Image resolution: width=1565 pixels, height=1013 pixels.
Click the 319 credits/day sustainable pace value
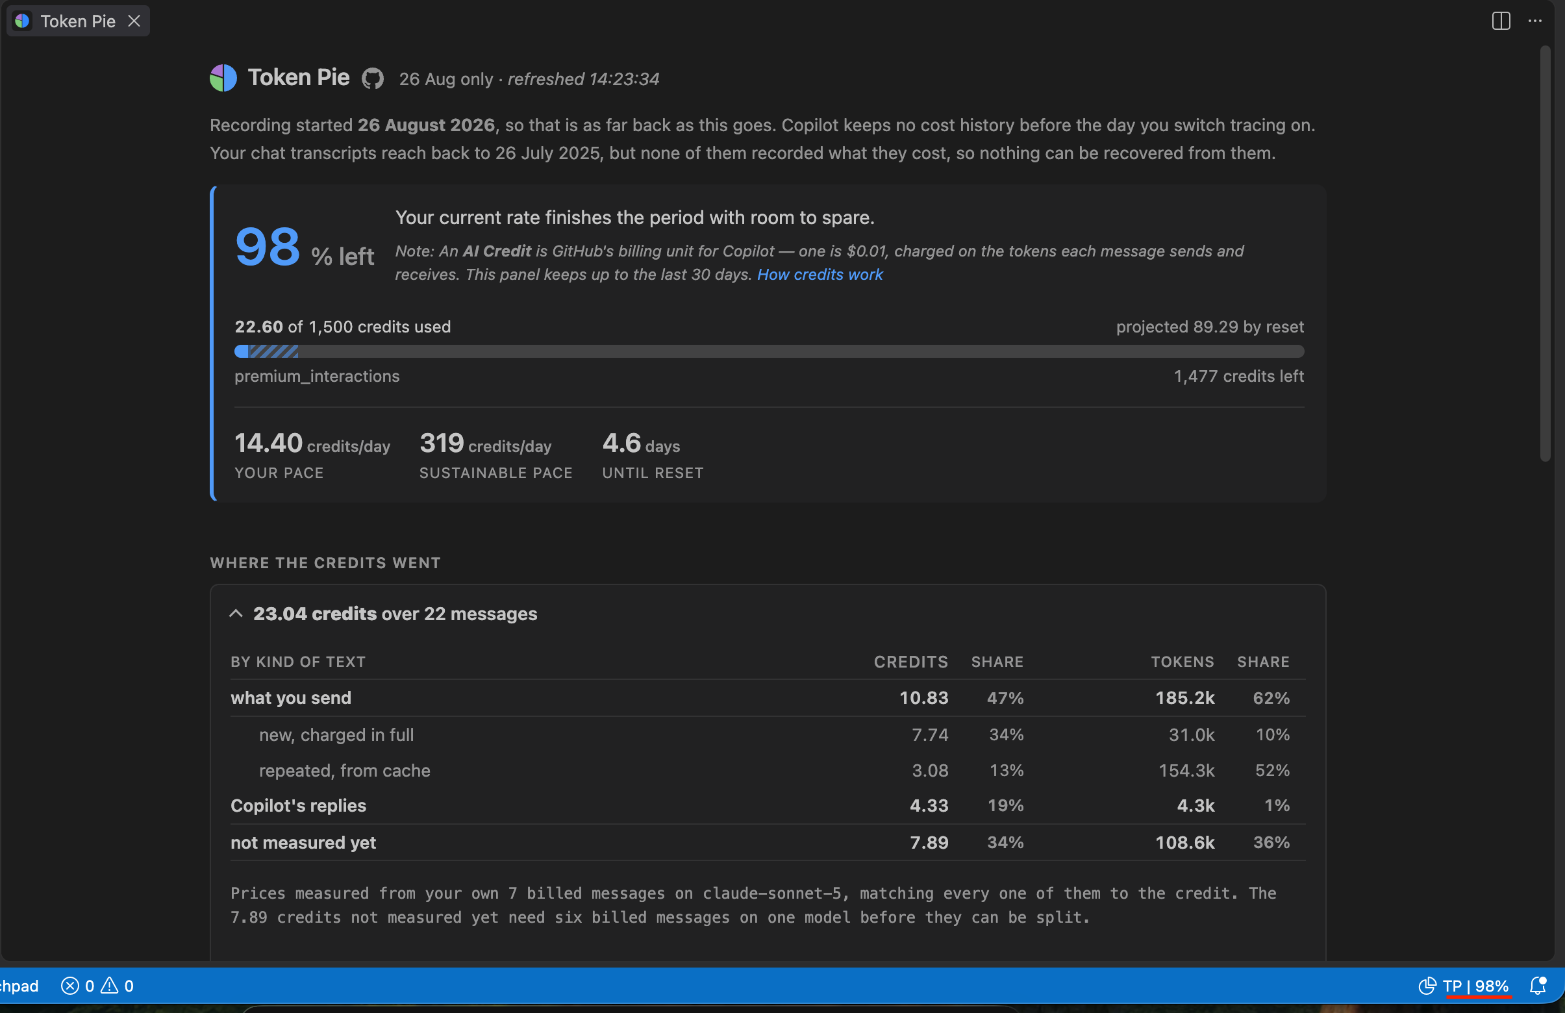[485, 444]
